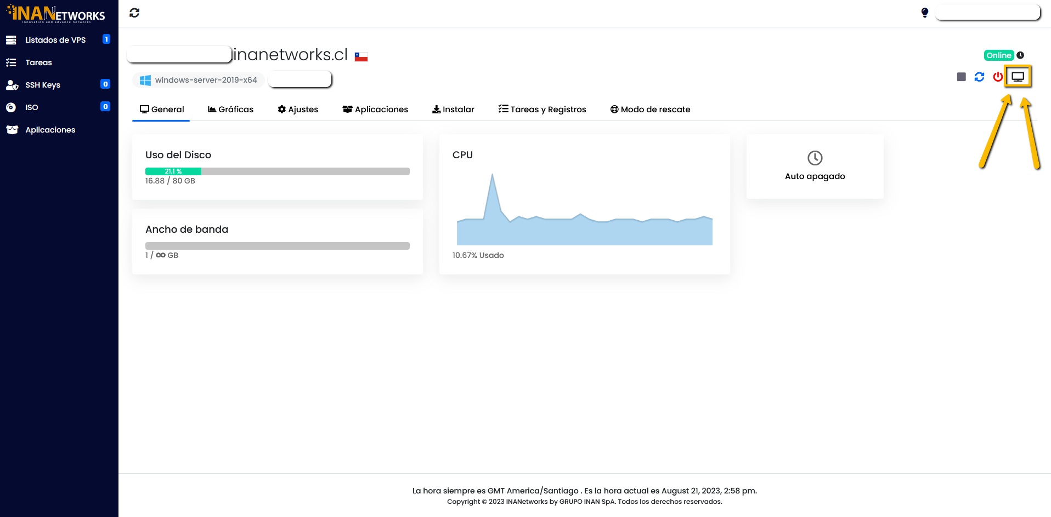Click the Tareas list icon
This screenshot has width=1051, height=517.
click(x=11, y=62)
